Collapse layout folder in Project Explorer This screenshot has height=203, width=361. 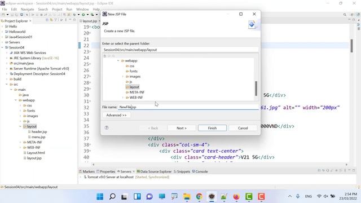[x=20, y=126]
